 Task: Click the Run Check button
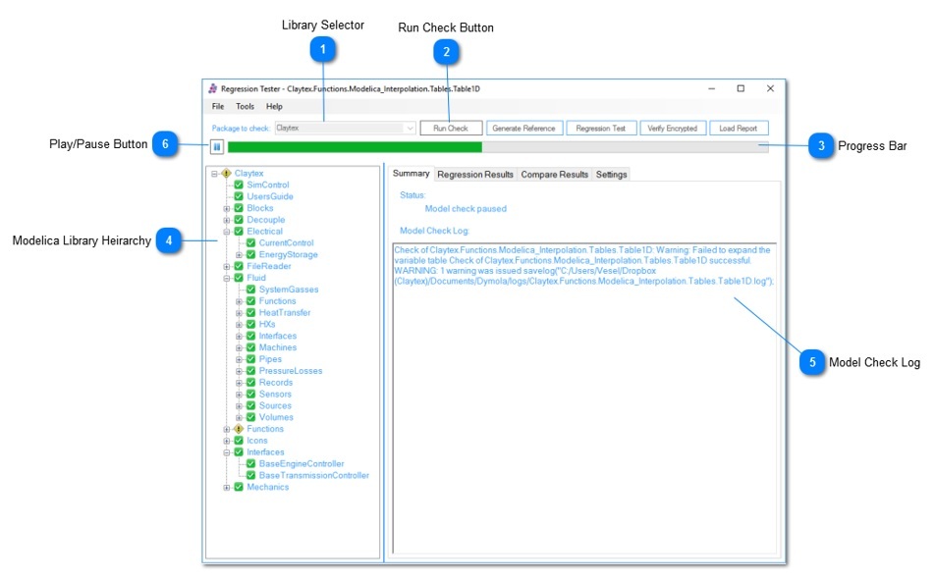tap(451, 128)
